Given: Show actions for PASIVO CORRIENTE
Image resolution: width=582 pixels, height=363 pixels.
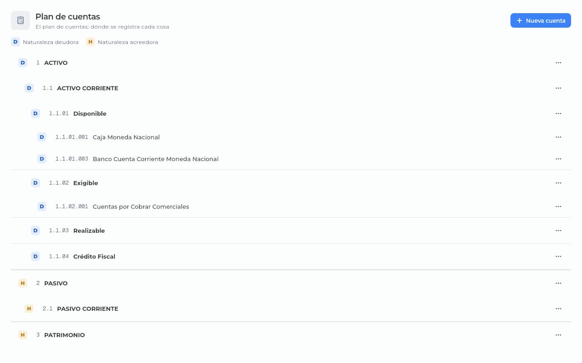Looking at the screenshot, I should tap(558, 309).
